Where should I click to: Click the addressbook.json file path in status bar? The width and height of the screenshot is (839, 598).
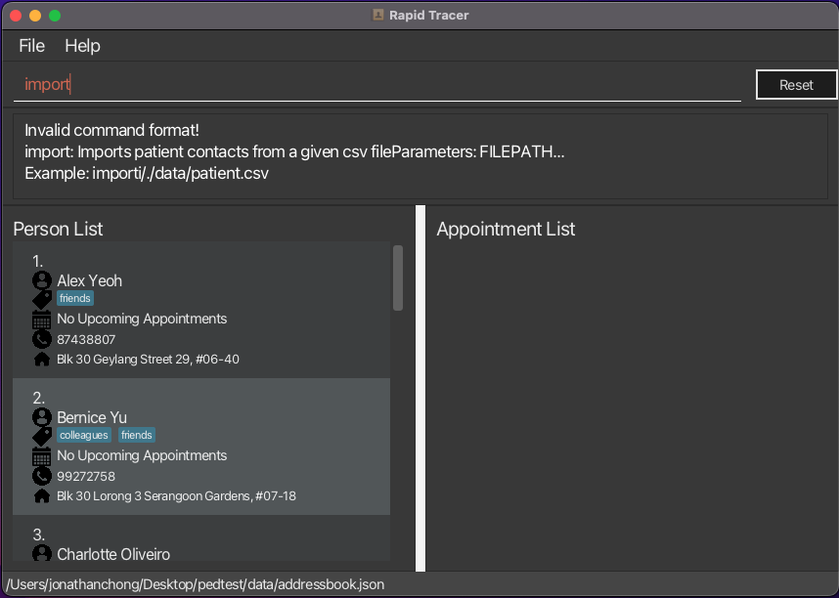(196, 584)
